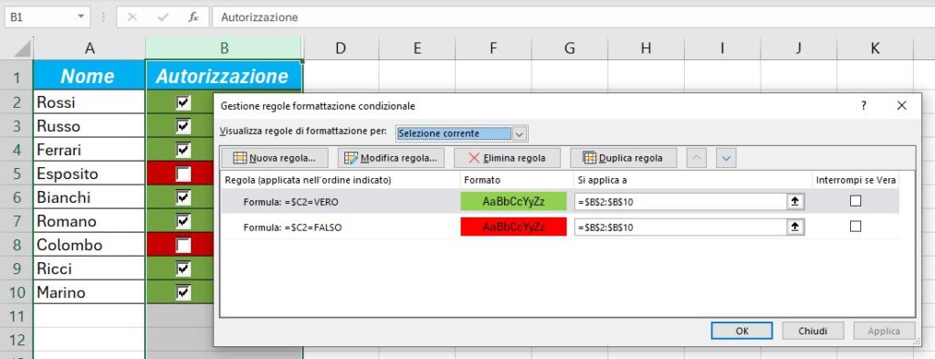Click the Applica button
935x359 pixels.
(x=884, y=331)
